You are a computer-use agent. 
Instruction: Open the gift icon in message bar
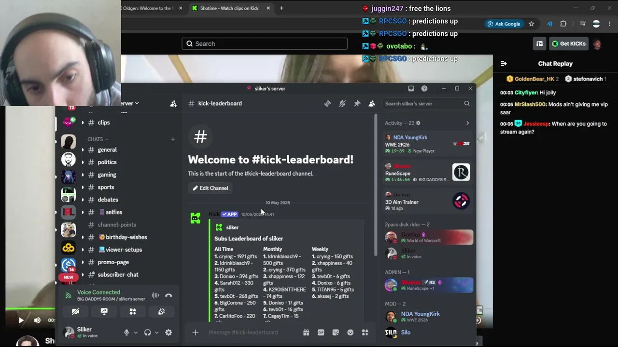[306, 332]
